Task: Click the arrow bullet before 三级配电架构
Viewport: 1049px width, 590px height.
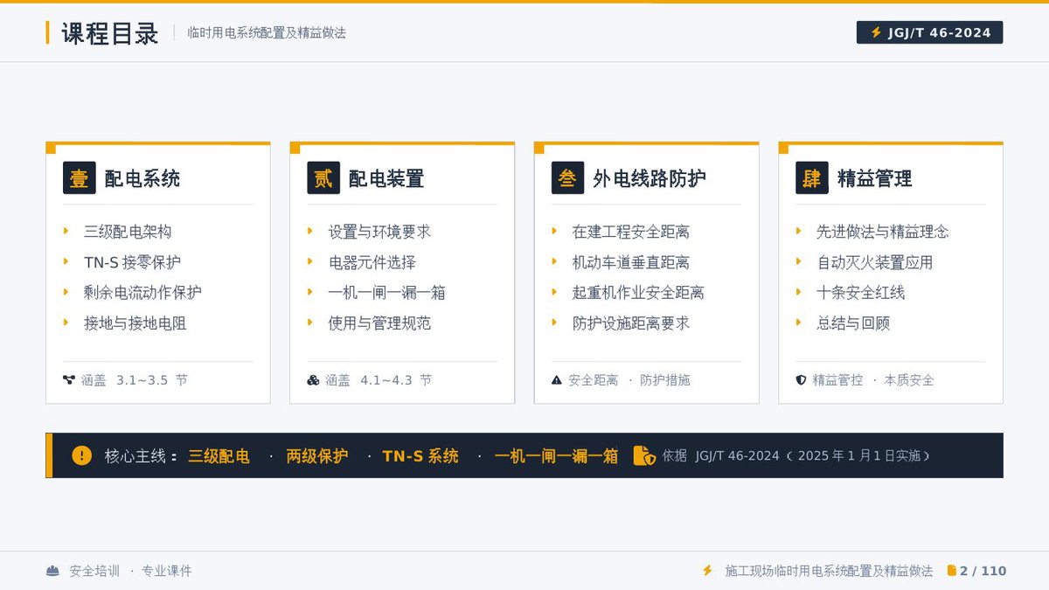Action: pyautogui.click(x=66, y=231)
